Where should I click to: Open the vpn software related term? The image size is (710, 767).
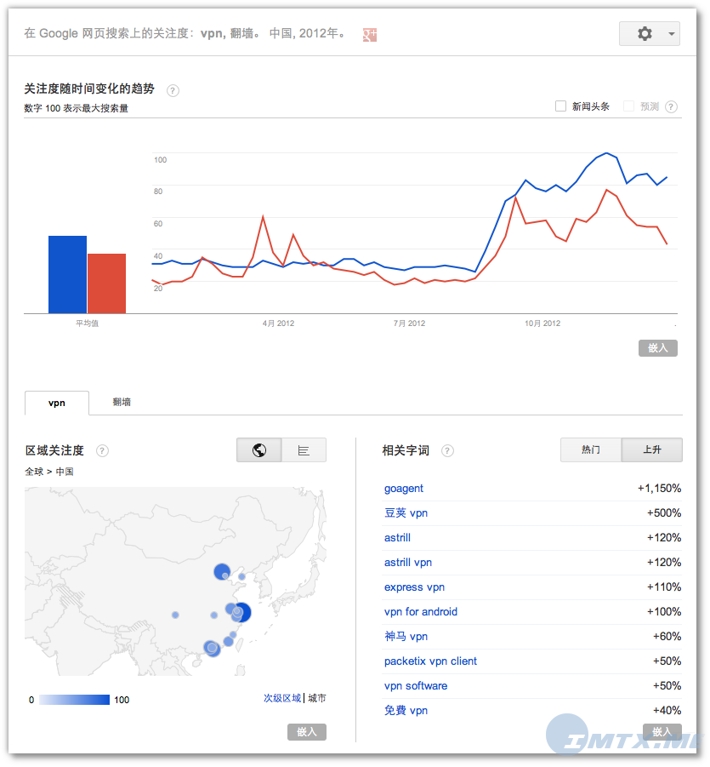416,686
